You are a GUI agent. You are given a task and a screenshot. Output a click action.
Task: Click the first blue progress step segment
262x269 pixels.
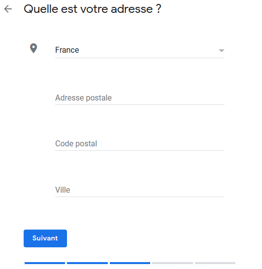click(45, 263)
